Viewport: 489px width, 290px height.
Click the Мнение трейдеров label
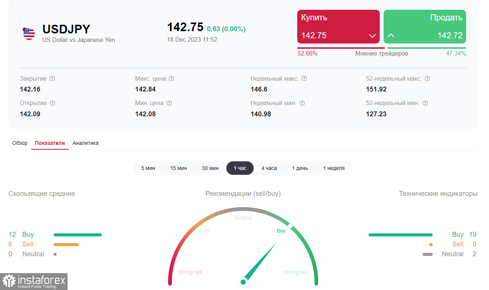coord(382,53)
